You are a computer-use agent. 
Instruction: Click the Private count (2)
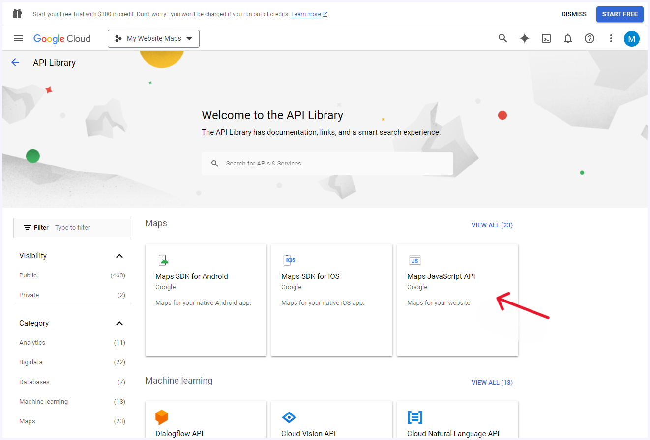(121, 295)
